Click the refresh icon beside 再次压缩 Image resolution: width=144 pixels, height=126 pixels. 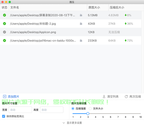click(126, 97)
